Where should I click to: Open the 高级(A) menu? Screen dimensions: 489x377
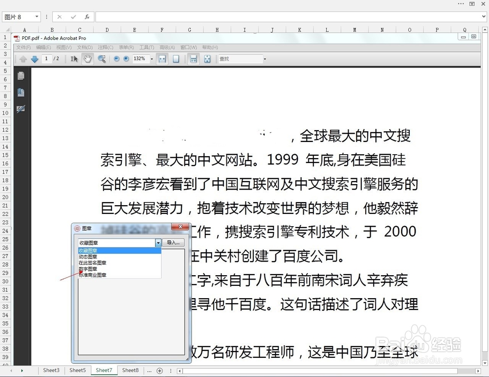coord(167,47)
